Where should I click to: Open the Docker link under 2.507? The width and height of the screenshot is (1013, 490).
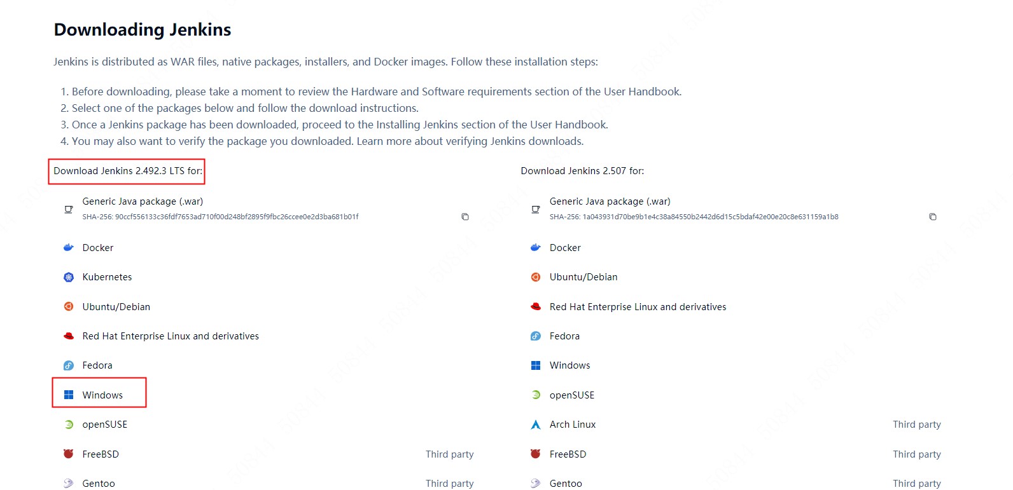click(x=565, y=248)
